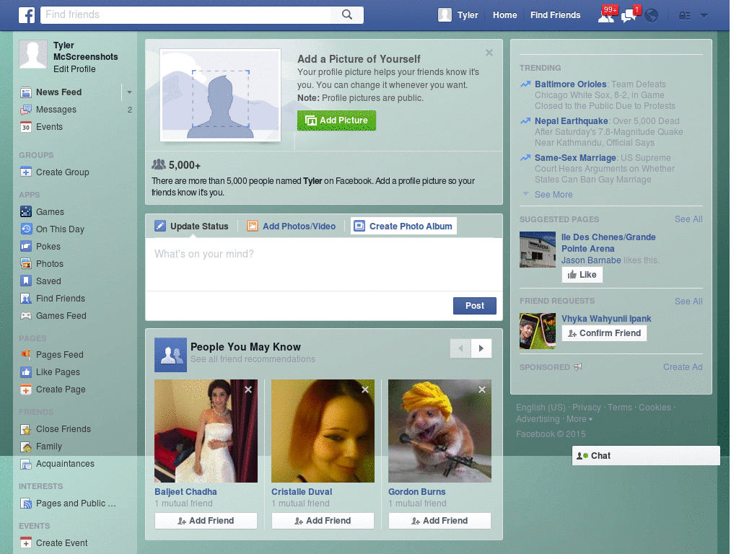The width and height of the screenshot is (739, 554).
Task: Click the Post button
Action: click(x=475, y=306)
